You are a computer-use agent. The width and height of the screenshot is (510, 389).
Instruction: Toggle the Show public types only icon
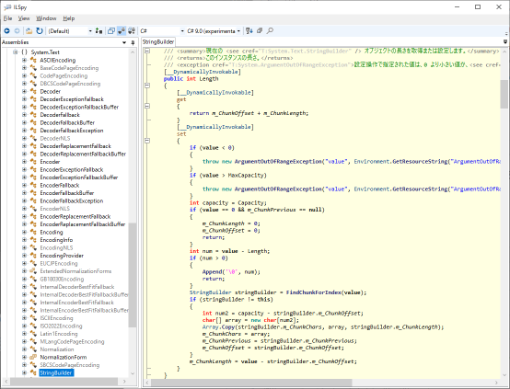pyautogui.click(x=111, y=31)
